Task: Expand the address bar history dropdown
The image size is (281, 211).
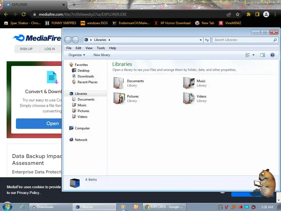Action: [x=201, y=40]
